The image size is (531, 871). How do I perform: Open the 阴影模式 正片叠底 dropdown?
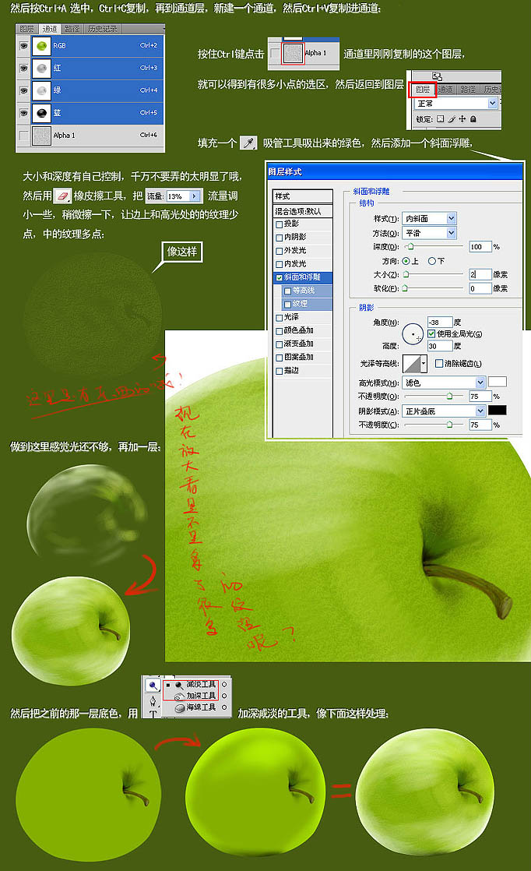pyautogui.click(x=444, y=411)
